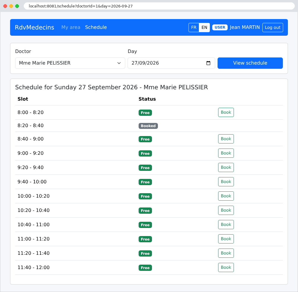Book the 11:00 - 11:20 slot
Image resolution: width=298 pixels, height=292 pixels.
pos(226,239)
